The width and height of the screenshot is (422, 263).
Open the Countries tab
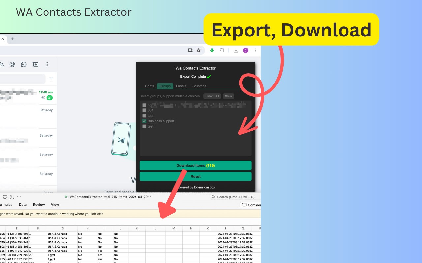[198, 86]
